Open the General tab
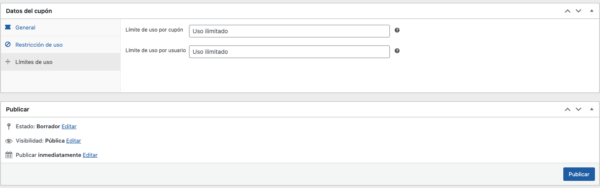Image resolution: width=600 pixels, height=188 pixels. [x=25, y=27]
